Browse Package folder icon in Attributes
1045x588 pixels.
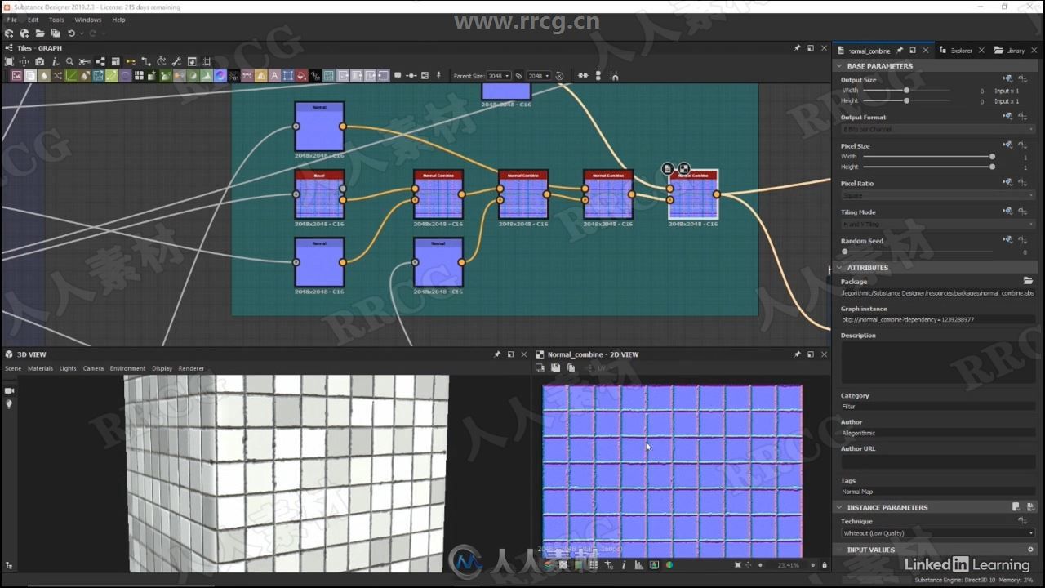pyautogui.click(x=1028, y=281)
